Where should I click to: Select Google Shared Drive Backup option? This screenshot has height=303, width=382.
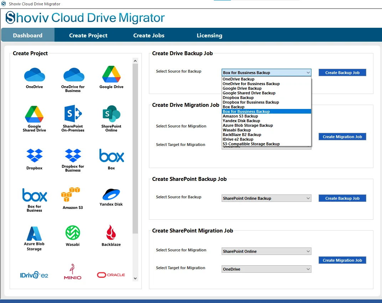pyautogui.click(x=267, y=93)
